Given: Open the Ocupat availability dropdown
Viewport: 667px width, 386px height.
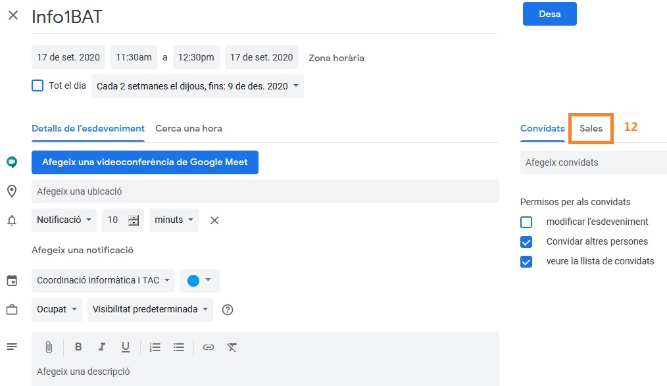Looking at the screenshot, I should (57, 310).
